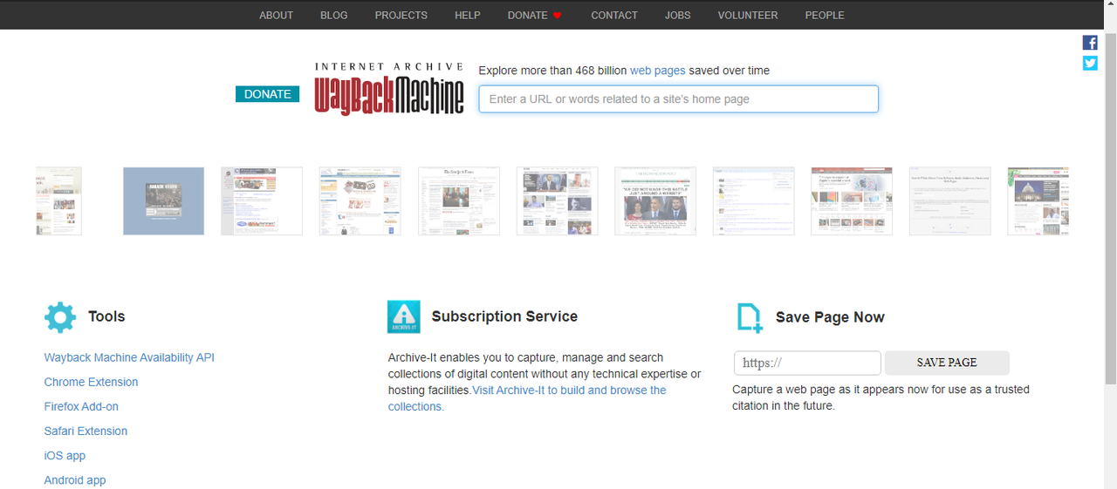Click the Tools gear icon
This screenshot has width=1117, height=489.
[x=60, y=317]
